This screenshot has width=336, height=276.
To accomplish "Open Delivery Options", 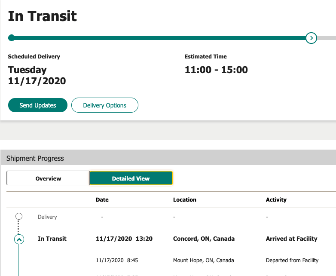I will [104, 105].
